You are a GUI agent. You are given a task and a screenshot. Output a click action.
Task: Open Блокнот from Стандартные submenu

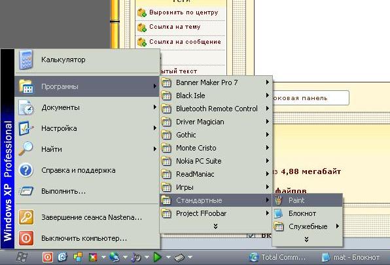(308, 213)
